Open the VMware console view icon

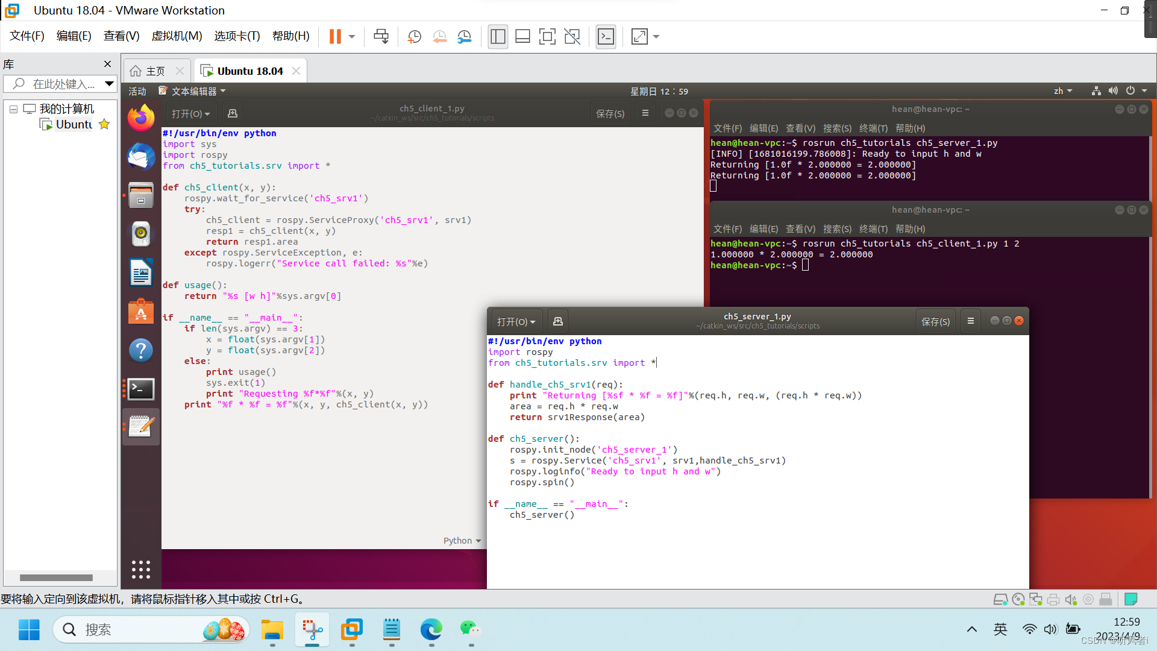pos(606,37)
